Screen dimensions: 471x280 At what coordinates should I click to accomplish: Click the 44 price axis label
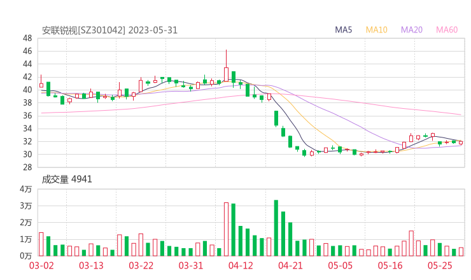tap(27, 64)
